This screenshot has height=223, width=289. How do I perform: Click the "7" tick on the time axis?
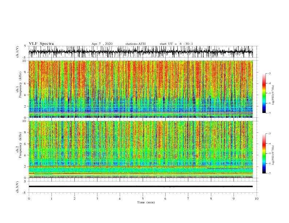pos(188,199)
